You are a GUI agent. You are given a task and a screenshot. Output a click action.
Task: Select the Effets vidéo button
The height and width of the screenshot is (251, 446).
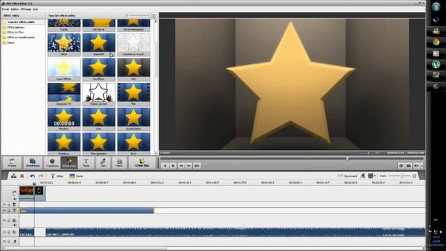69,162
